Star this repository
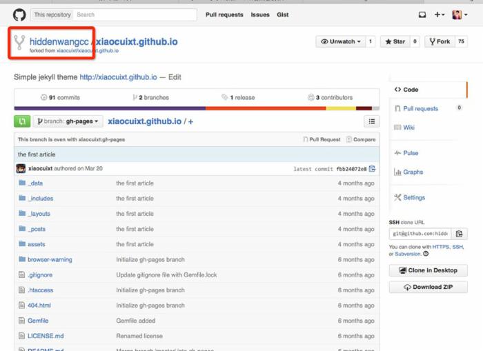The width and height of the screenshot is (483, 351). pyautogui.click(x=395, y=41)
